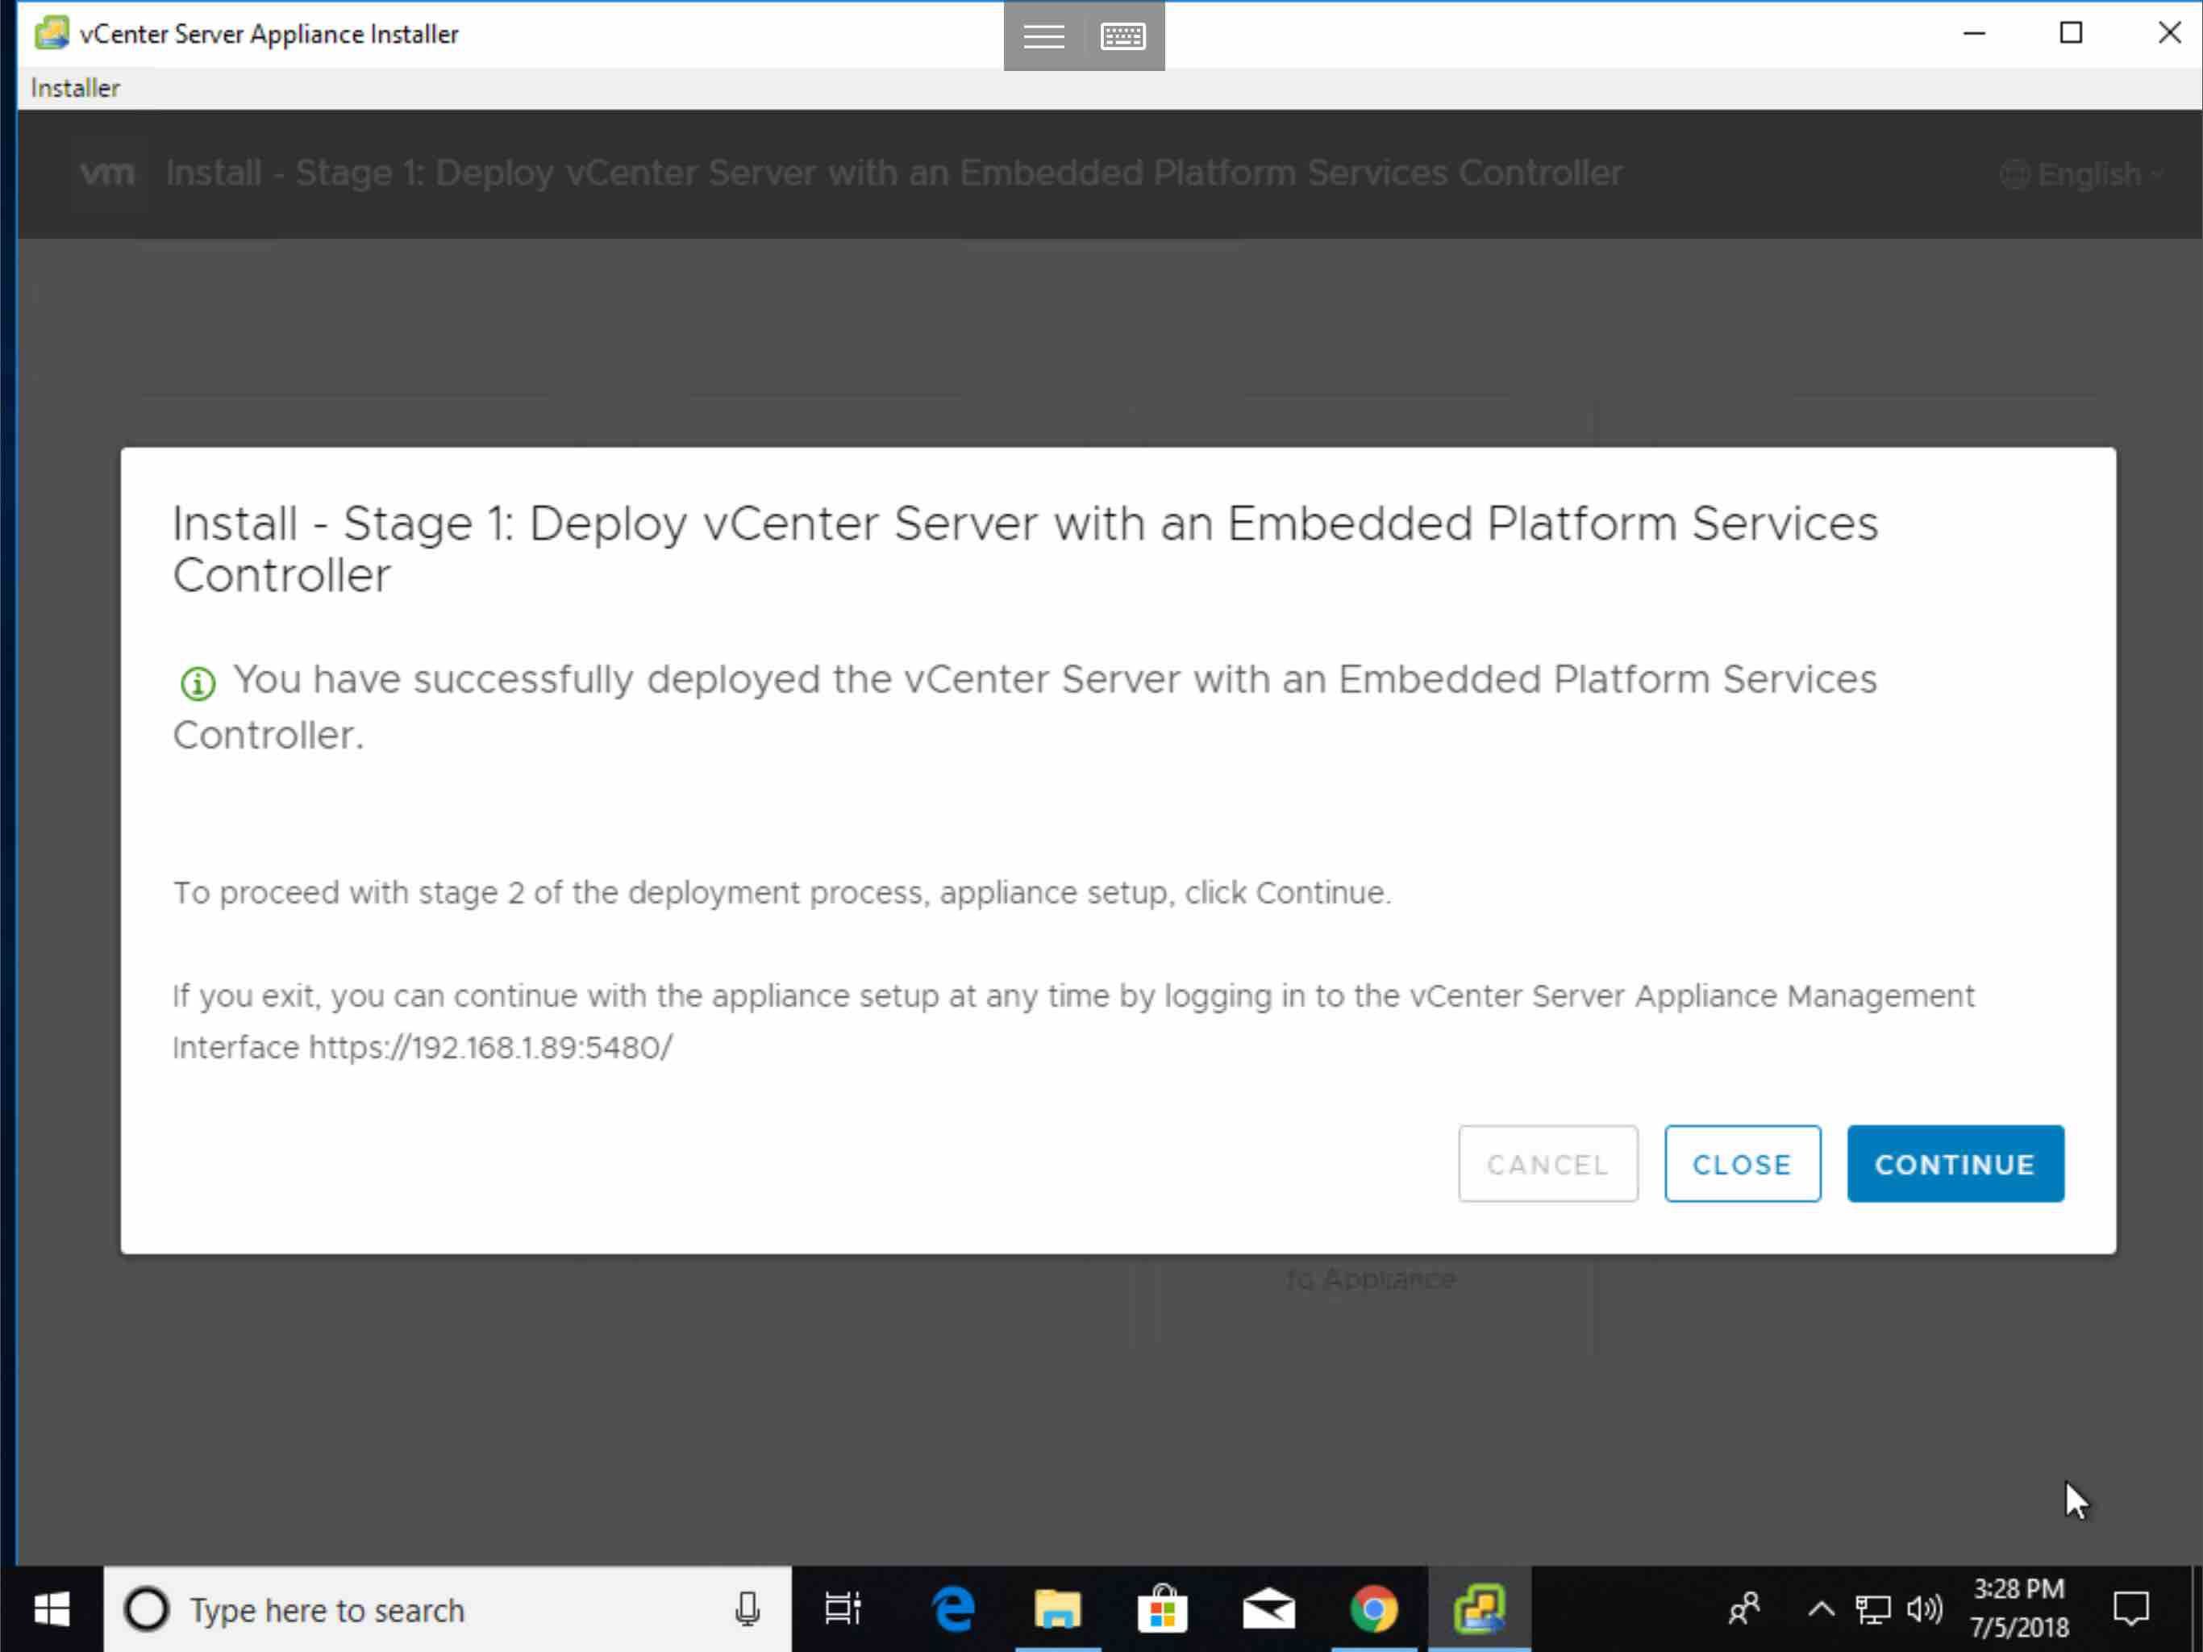
Task: Click the 'To proceed with stage 2' instruction text
Action: click(782, 892)
